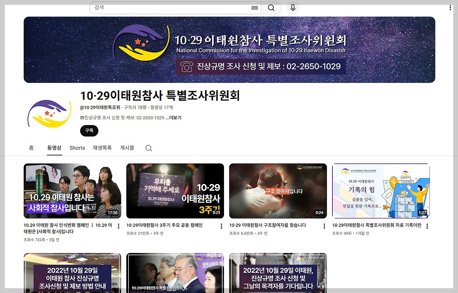
Task: Select the 홈 tab
Action: pyautogui.click(x=31, y=148)
